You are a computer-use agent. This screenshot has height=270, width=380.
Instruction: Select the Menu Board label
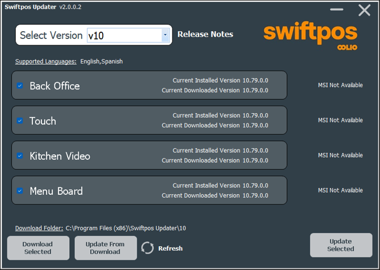pyautogui.click(x=56, y=191)
